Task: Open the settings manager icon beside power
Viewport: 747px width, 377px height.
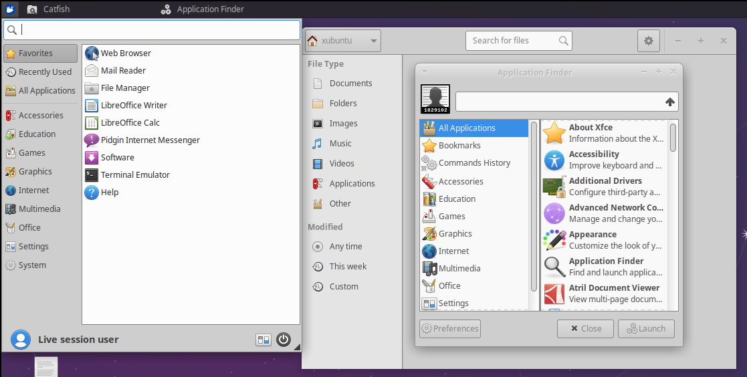Action: [x=263, y=340]
